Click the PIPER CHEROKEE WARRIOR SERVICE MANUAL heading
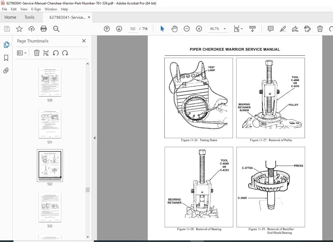 (x=235, y=49)
